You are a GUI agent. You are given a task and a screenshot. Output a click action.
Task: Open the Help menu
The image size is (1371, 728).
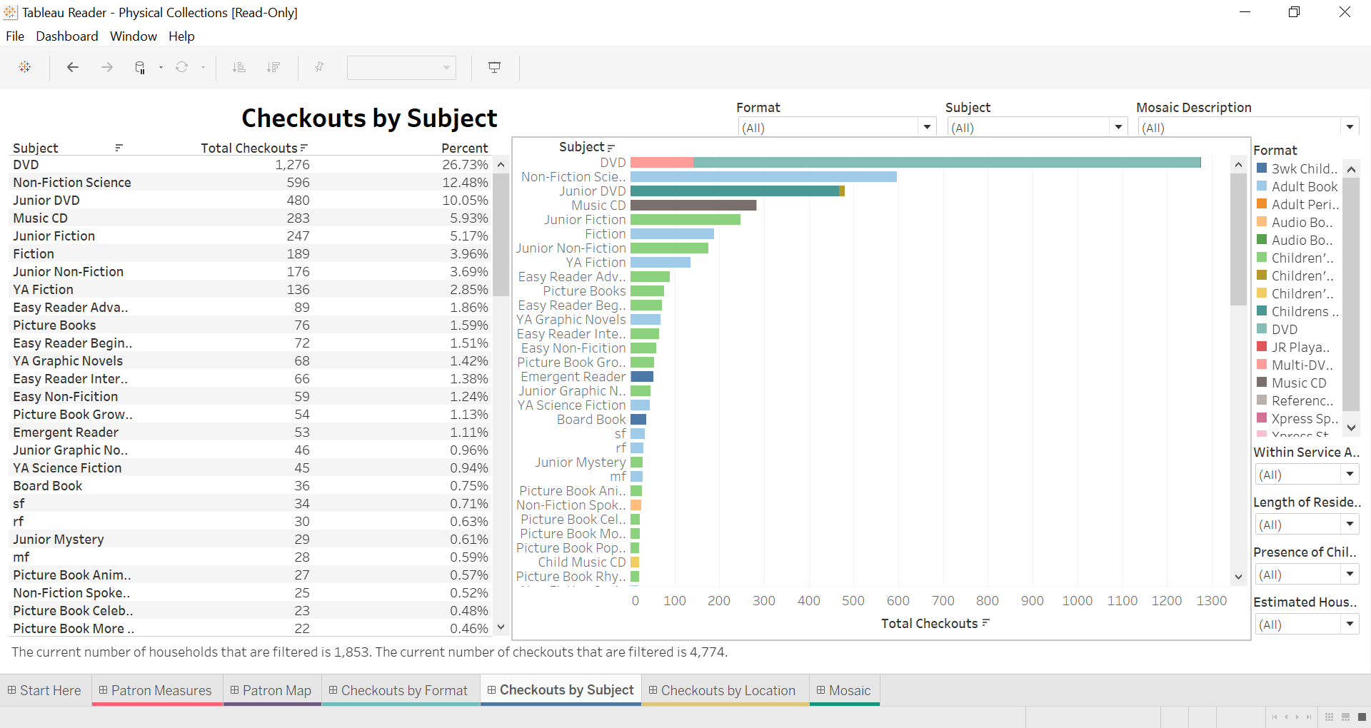181,36
